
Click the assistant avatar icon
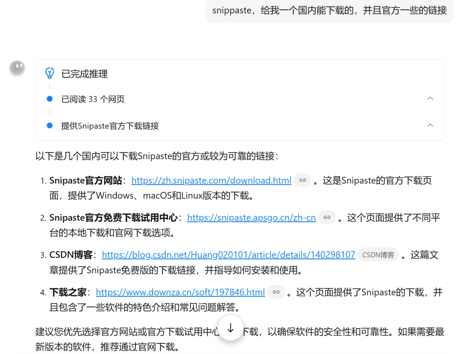click(17, 68)
